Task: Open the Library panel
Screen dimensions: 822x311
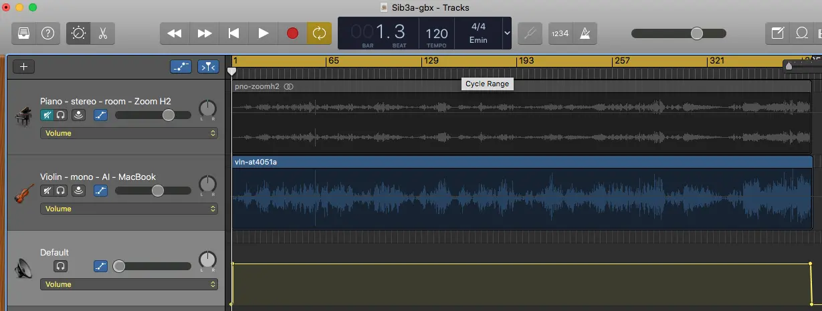Action: point(23,33)
